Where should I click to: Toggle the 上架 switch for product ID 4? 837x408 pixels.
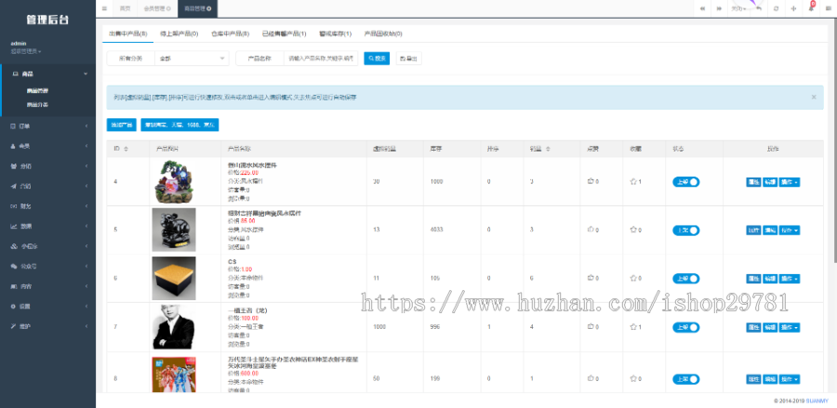[686, 182]
